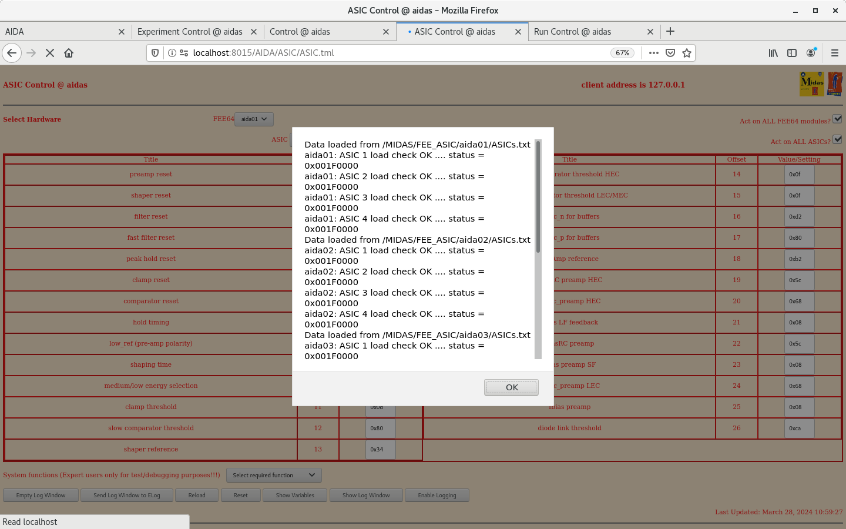Screen dimensions: 846x529
Task: Click the offset 25 value field 0x08
Action: [x=800, y=407]
